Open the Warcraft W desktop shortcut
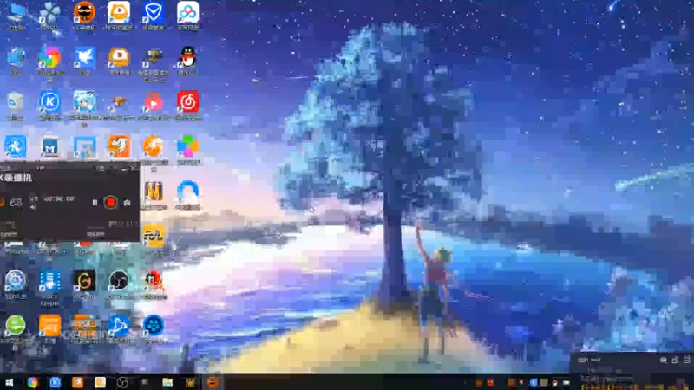This screenshot has width=694, height=390. 154,192
